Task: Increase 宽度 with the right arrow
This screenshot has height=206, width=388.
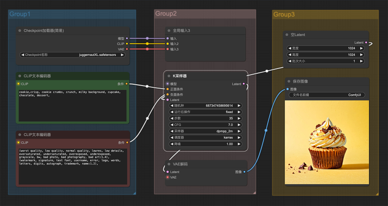Action: click(x=361, y=48)
